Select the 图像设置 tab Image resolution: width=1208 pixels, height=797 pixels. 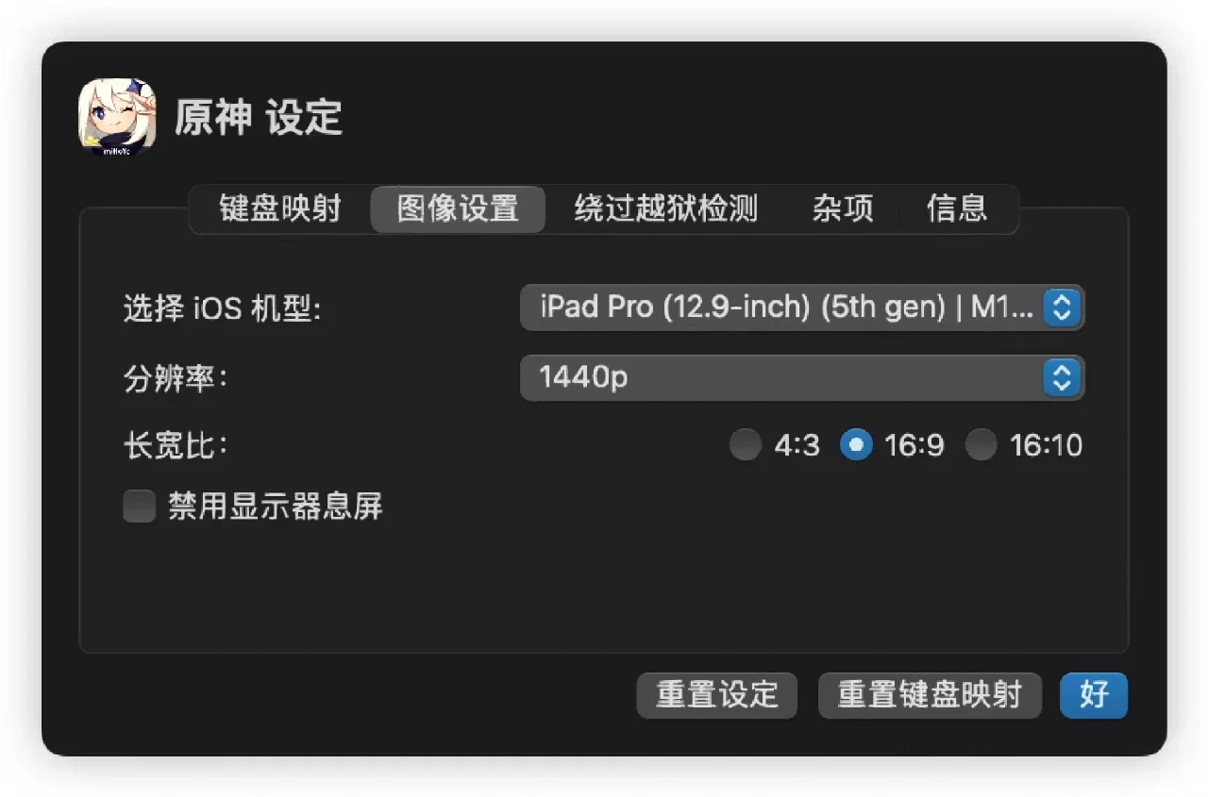458,208
